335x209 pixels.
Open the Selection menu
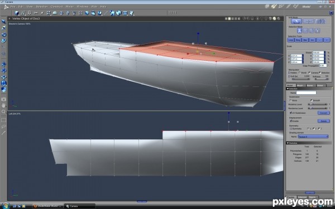pyautogui.click(x=42, y=7)
